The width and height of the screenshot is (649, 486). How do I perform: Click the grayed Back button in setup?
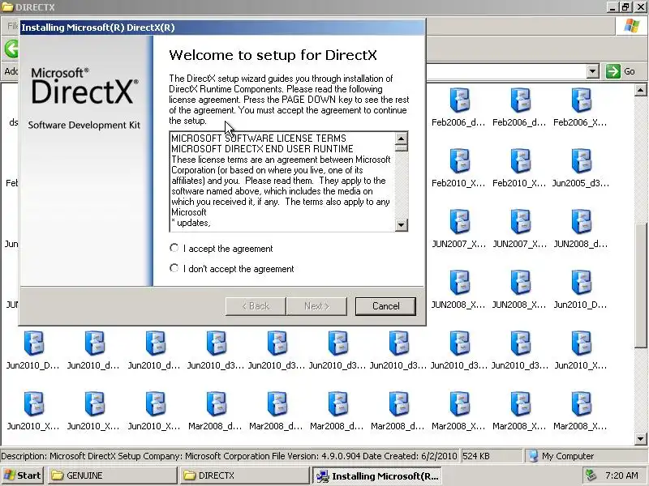(x=256, y=306)
